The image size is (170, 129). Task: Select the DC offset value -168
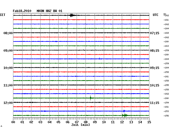(x=166, y=33)
